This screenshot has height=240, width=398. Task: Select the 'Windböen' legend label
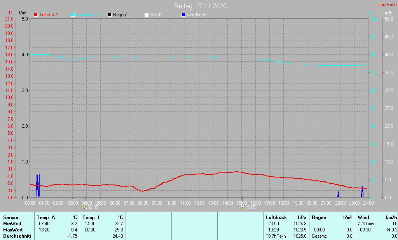click(196, 15)
